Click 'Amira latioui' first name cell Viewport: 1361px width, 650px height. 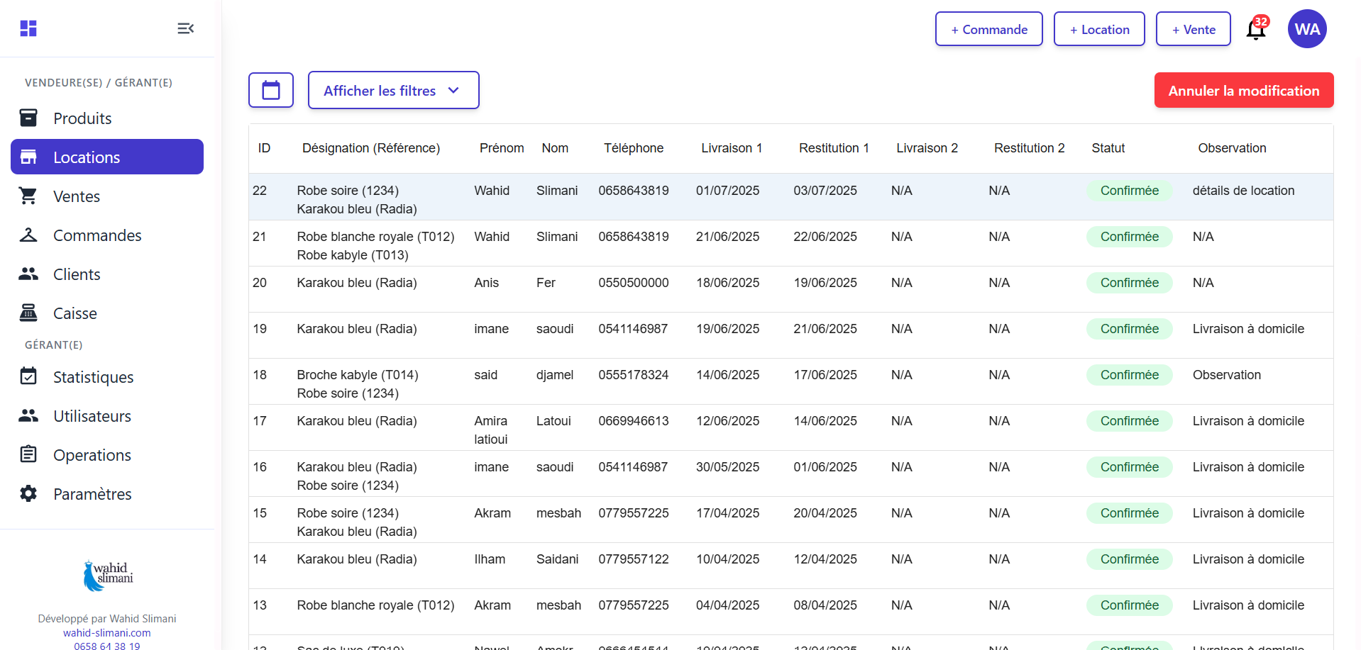(x=491, y=430)
